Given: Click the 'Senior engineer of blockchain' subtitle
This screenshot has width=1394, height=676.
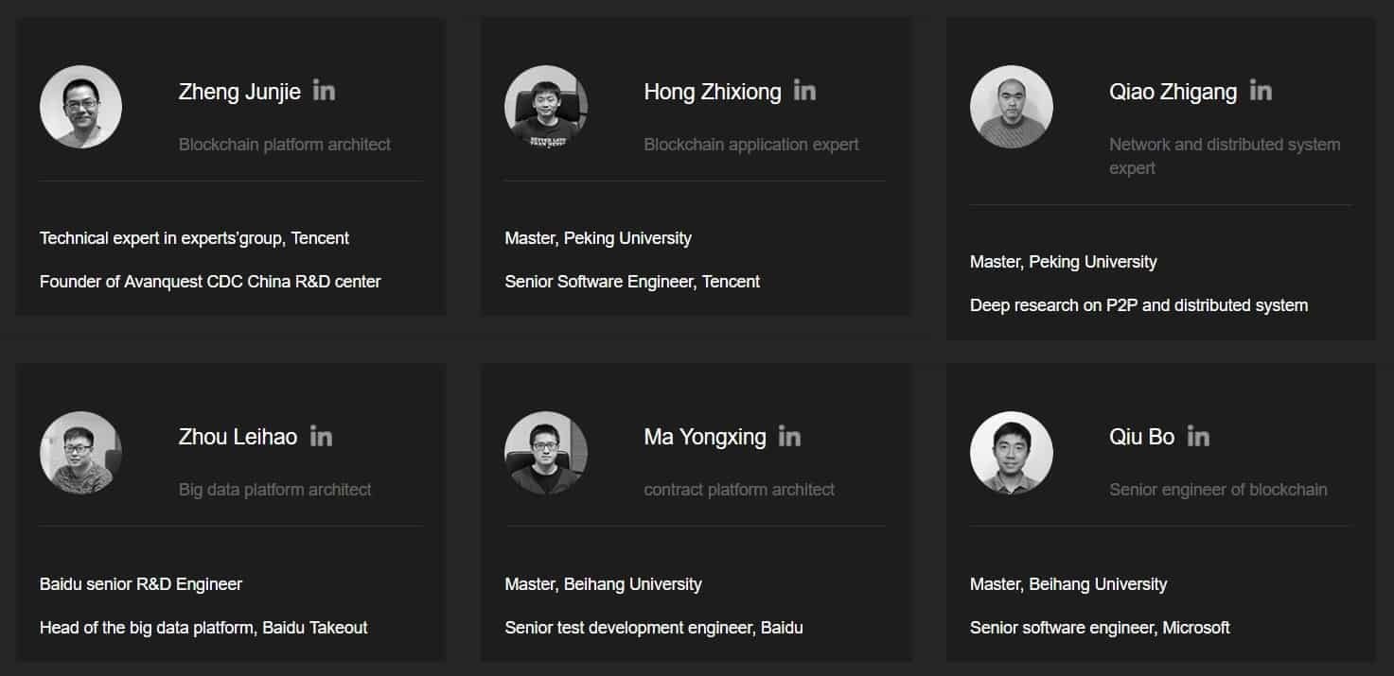Looking at the screenshot, I should point(1218,490).
